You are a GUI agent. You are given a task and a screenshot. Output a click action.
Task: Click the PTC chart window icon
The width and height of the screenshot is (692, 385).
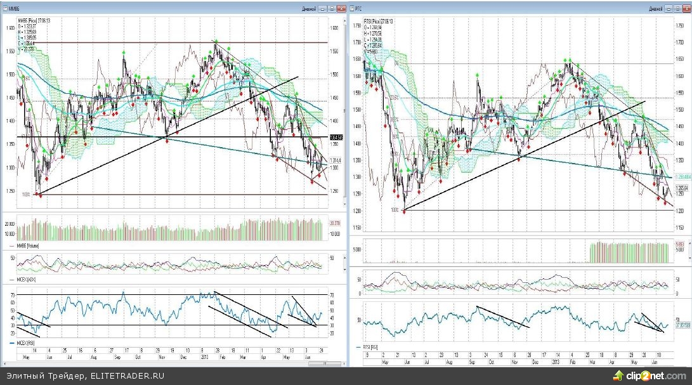click(x=353, y=9)
